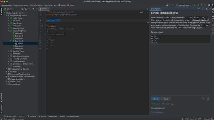Click the UTF-8 encoding in status bar

point(200,119)
